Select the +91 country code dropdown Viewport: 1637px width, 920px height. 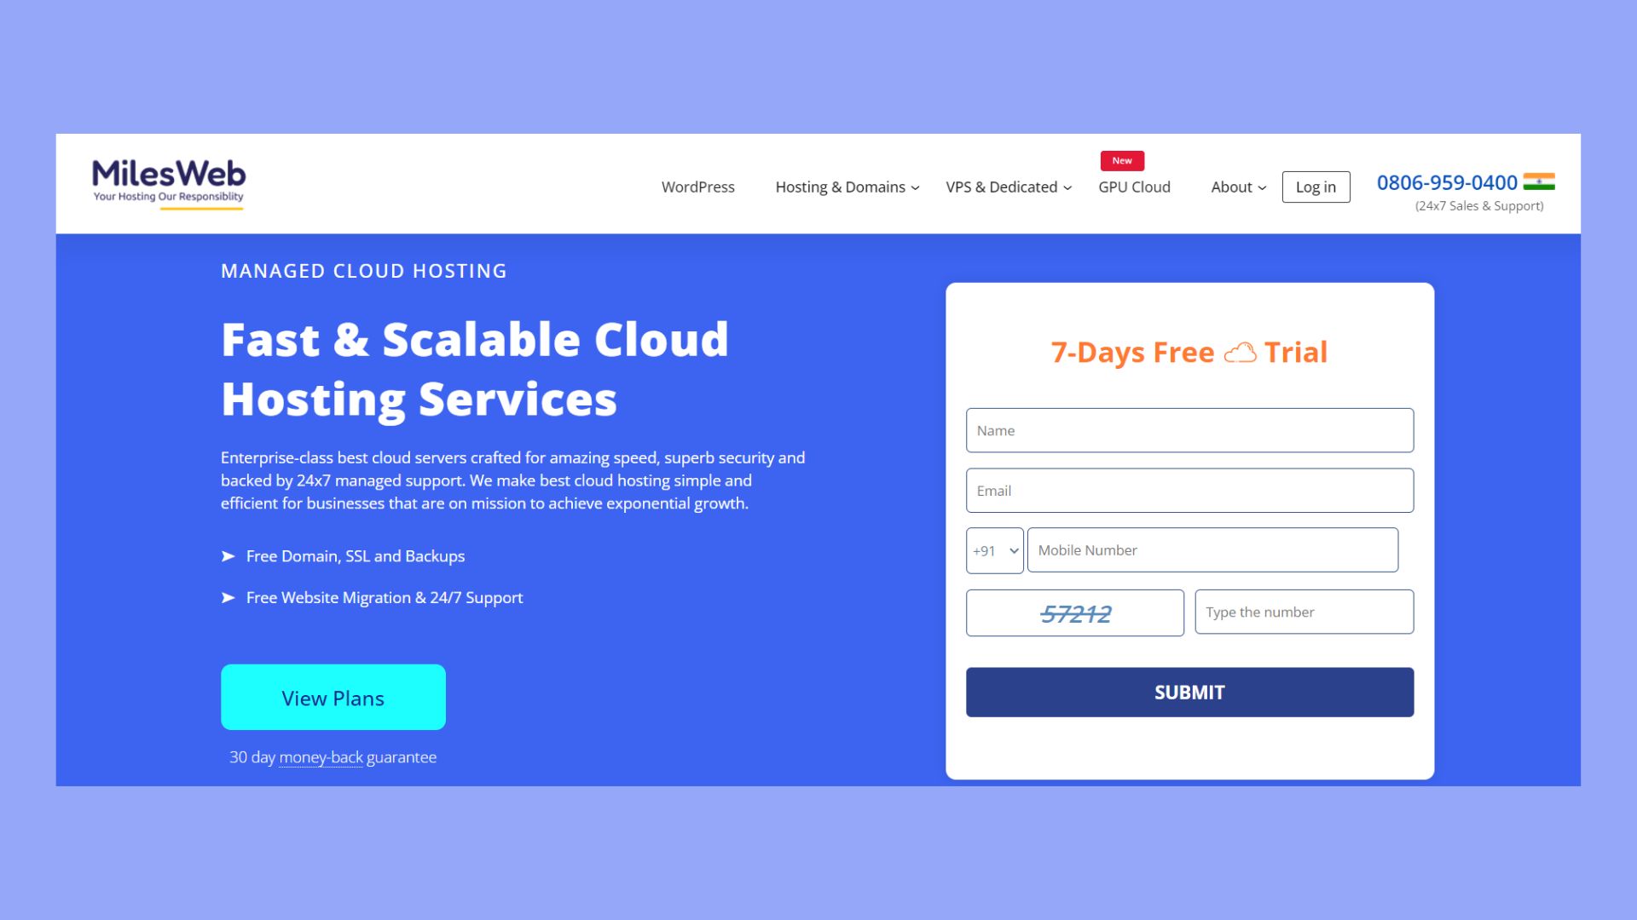click(x=994, y=549)
